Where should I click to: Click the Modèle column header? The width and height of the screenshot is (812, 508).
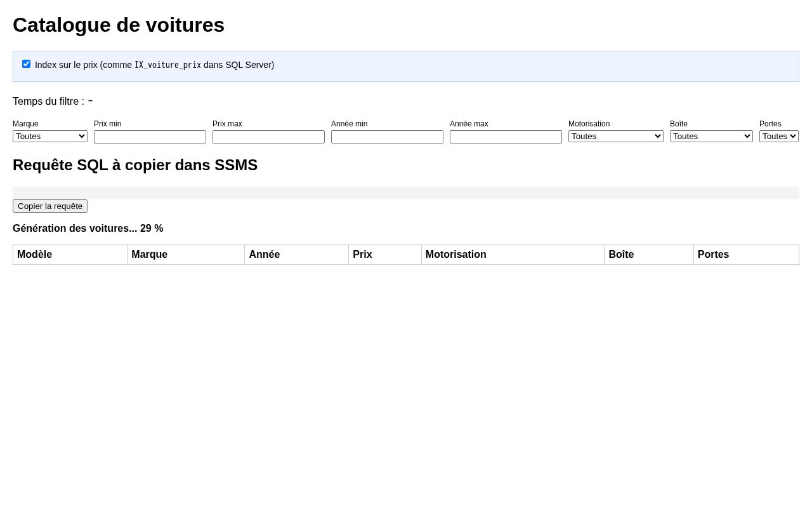(x=70, y=255)
